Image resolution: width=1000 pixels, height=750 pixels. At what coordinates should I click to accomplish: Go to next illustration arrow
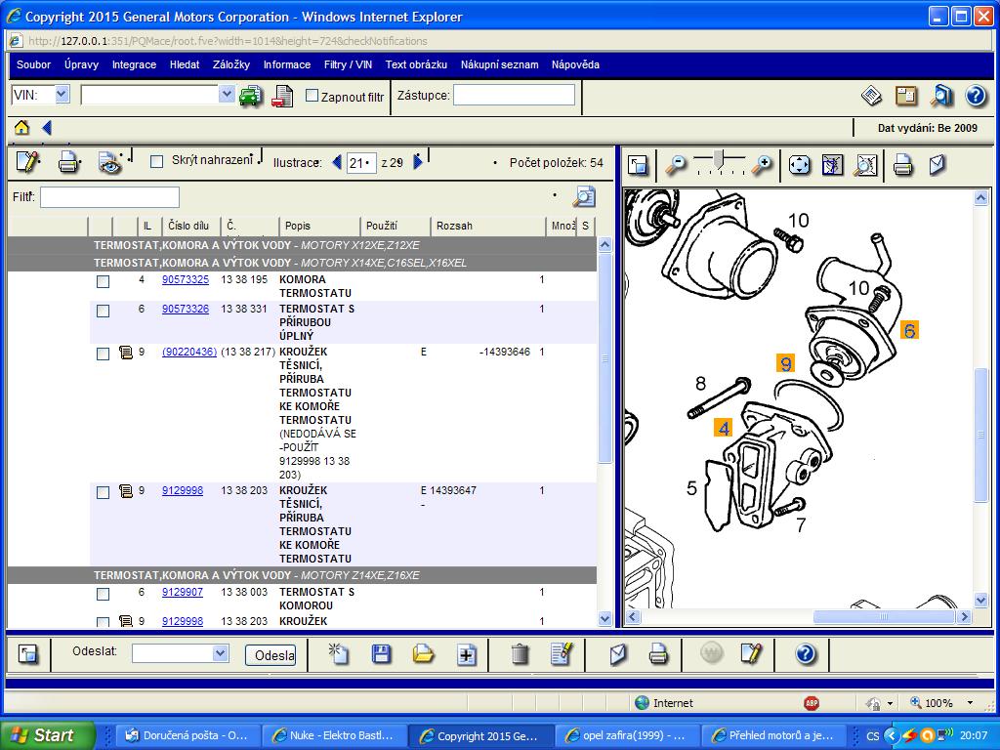click(x=418, y=162)
